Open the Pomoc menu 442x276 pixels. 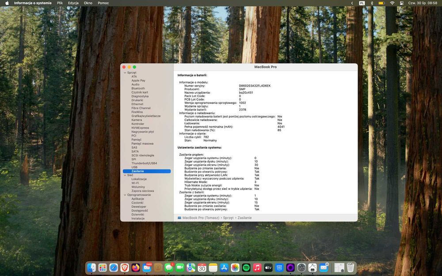[x=103, y=3]
